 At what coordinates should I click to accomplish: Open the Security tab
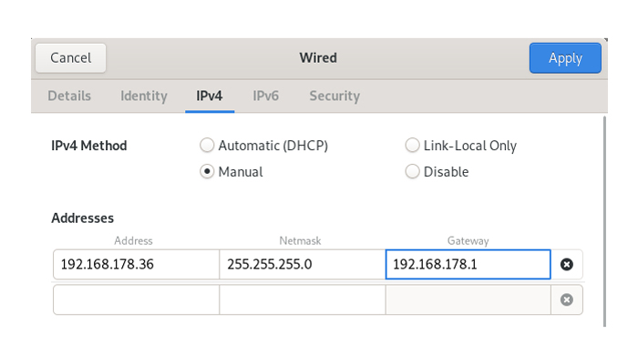coord(334,96)
